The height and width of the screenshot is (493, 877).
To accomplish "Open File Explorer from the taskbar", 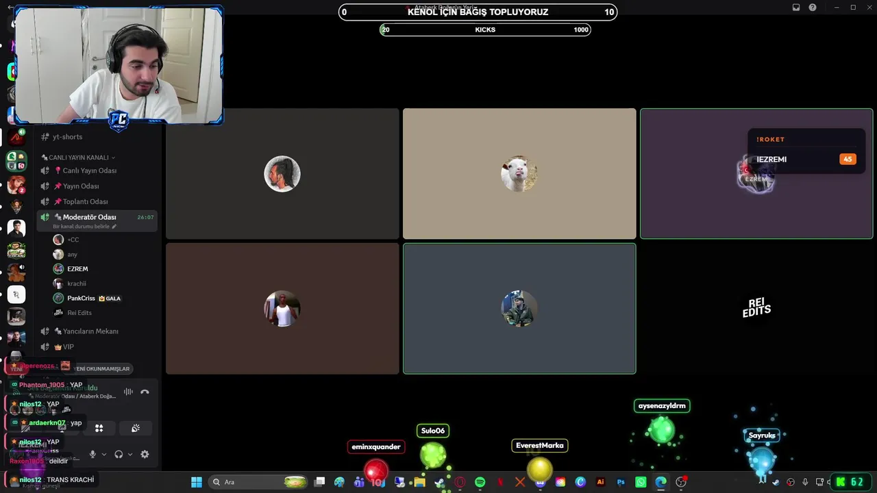I will pos(419,482).
